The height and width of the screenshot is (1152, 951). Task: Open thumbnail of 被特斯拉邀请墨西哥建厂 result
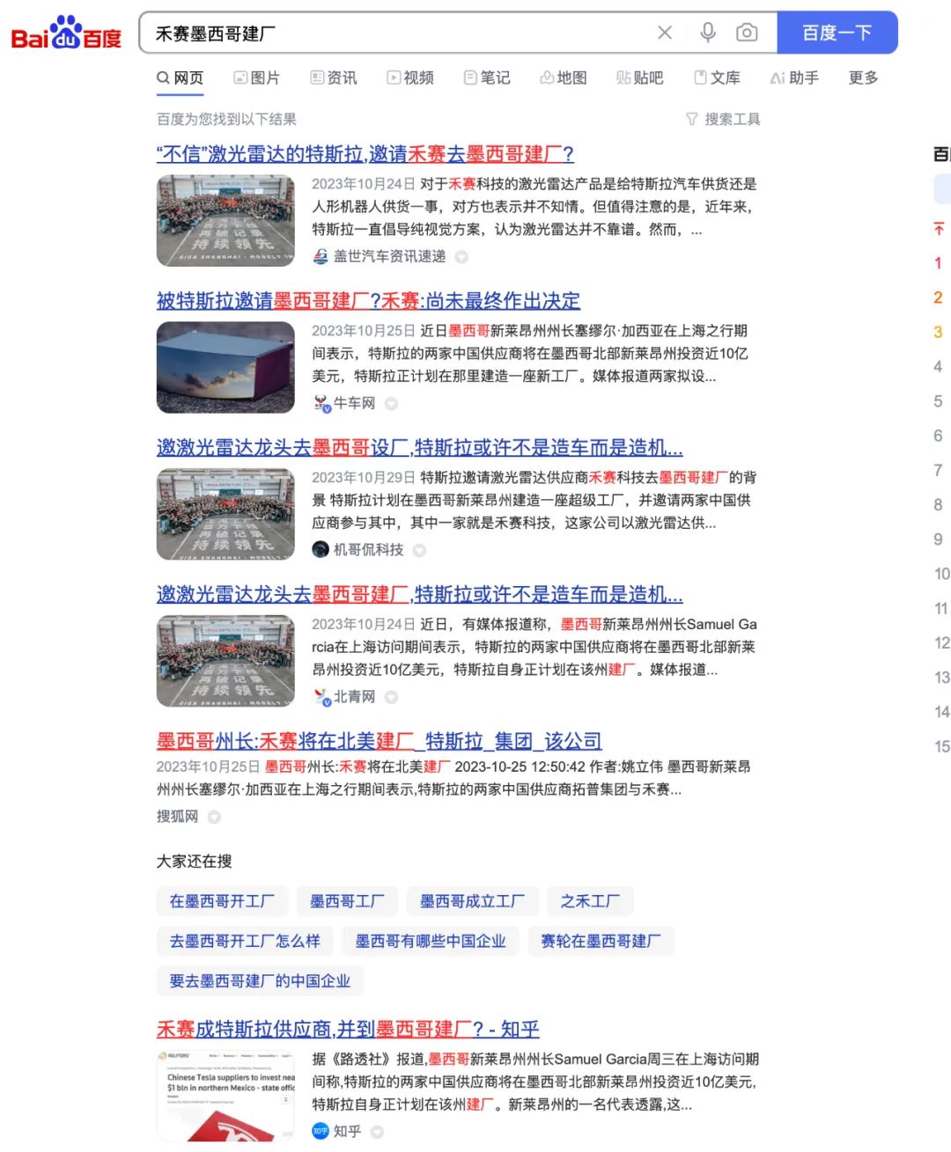point(225,367)
